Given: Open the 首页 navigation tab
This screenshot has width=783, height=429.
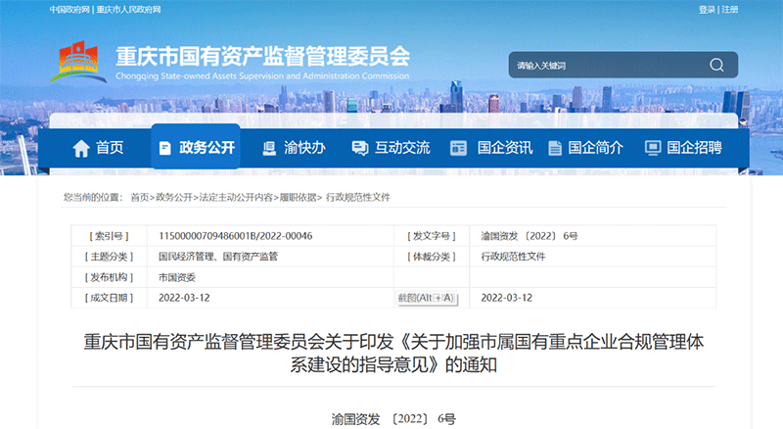Looking at the screenshot, I should [x=110, y=148].
